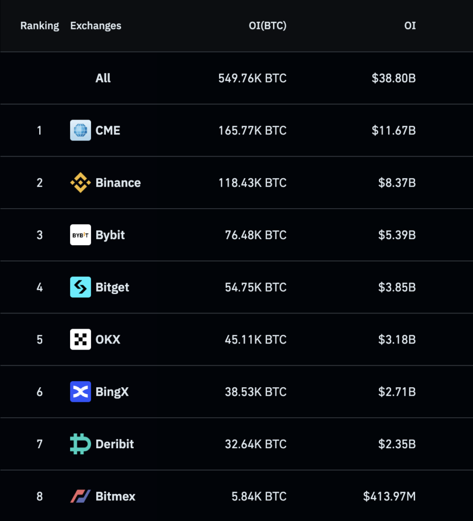The width and height of the screenshot is (473, 521).
Task: Select the Deribit green logo icon
Action: pos(80,444)
